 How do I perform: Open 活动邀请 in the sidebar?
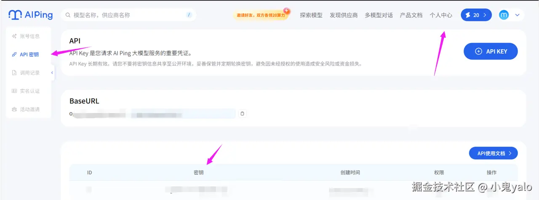pyautogui.click(x=26, y=109)
